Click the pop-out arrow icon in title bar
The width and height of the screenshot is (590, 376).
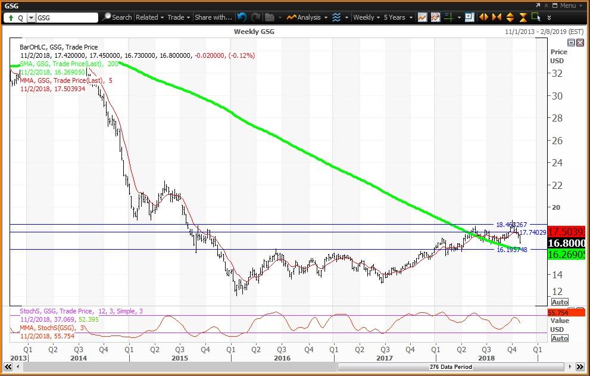tap(538, 5)
